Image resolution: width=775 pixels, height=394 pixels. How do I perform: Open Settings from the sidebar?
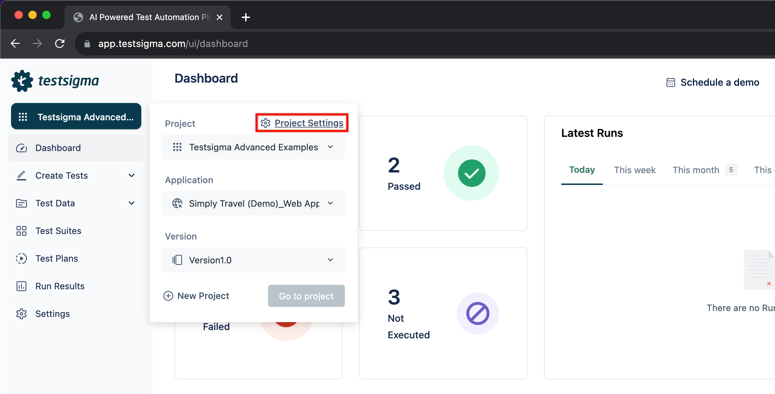76,314
